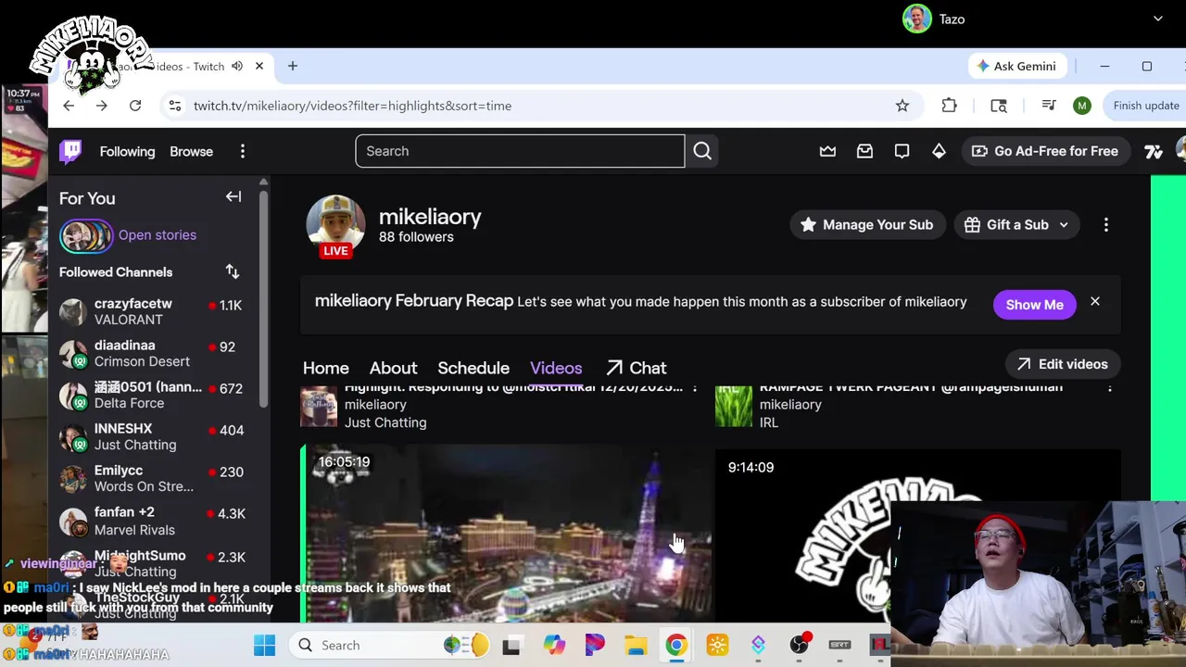Go forward in Chrome

(x=102, y=106)
